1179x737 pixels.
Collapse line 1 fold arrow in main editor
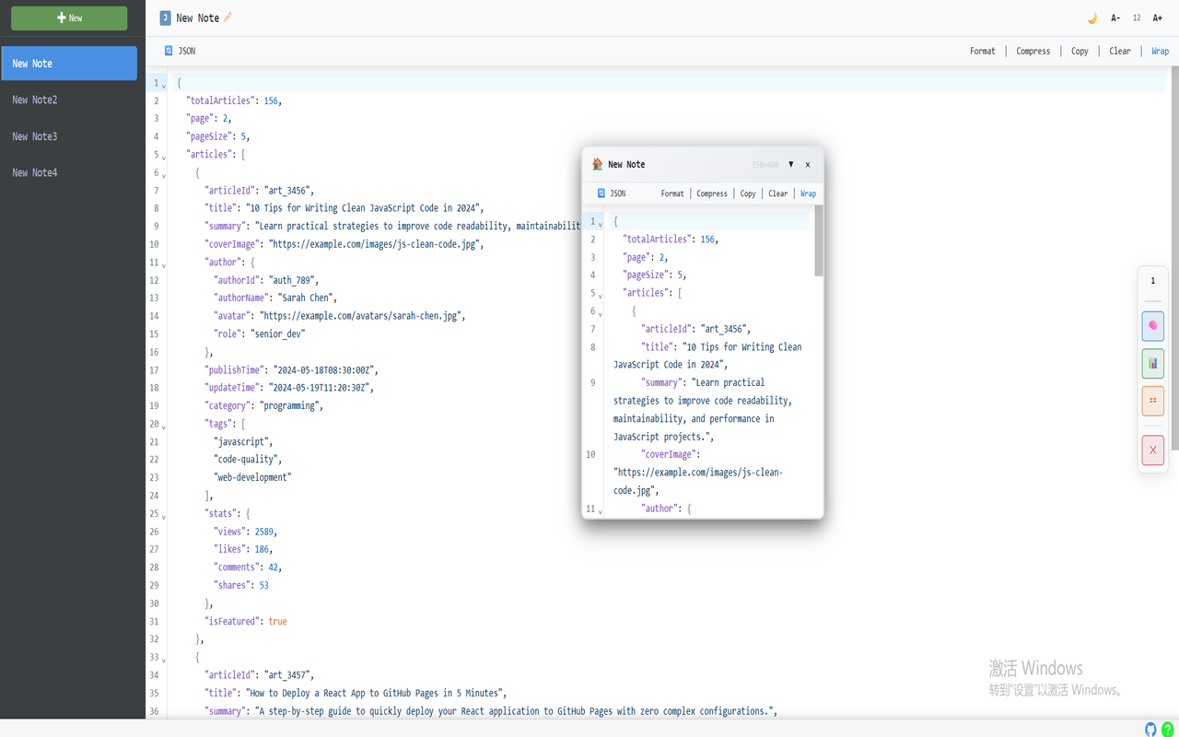(164, 86)
